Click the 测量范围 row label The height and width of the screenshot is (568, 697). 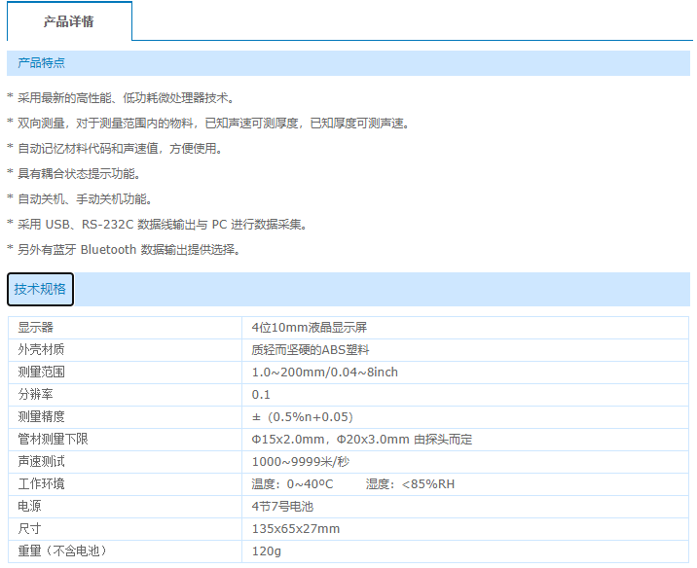pyautogui.click(x=42, y=373)
